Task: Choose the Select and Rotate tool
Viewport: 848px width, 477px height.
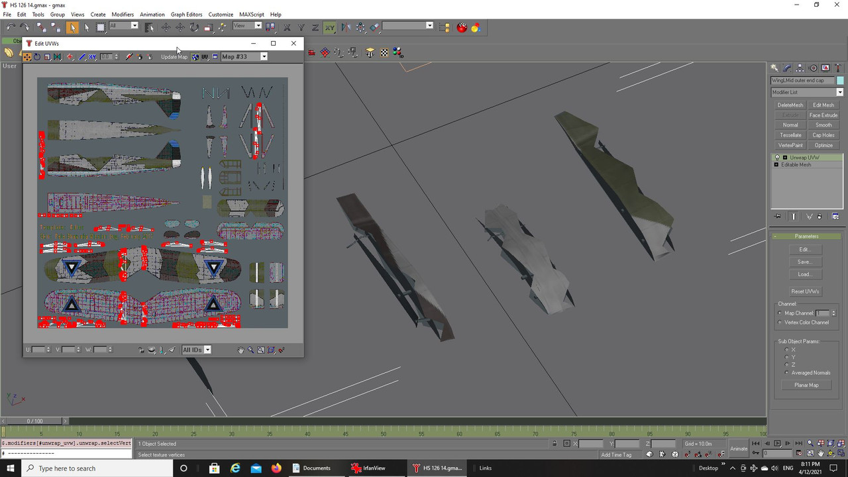Action: coord(194,27)
